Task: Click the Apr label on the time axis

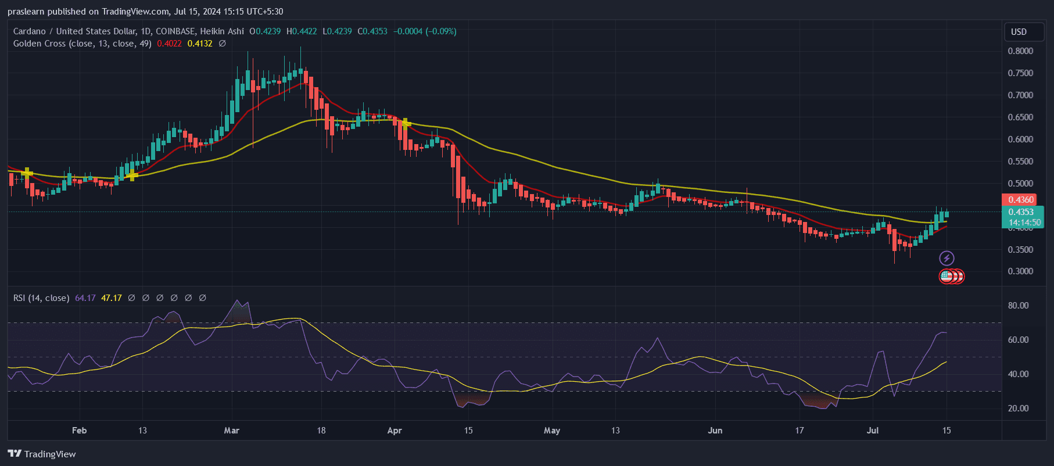Action: [x=395, y=431]
